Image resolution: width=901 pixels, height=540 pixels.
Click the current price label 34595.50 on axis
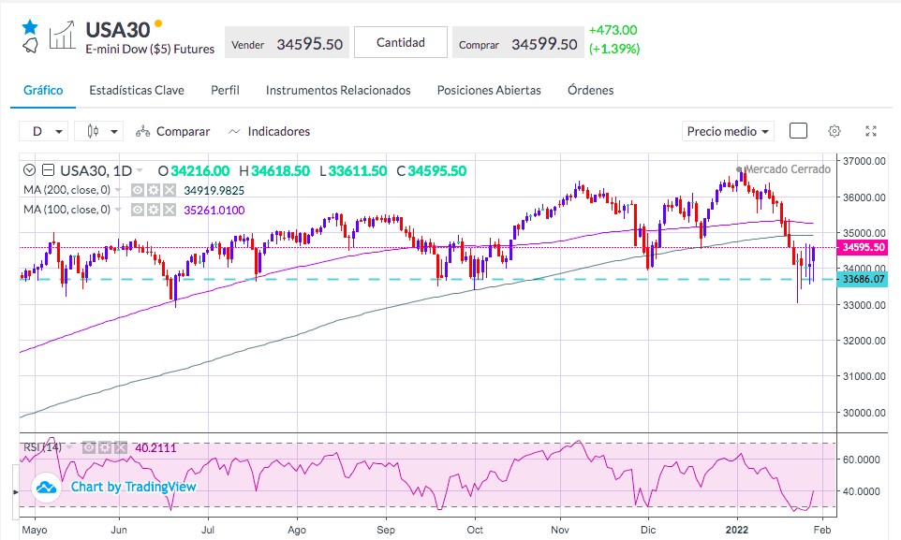[x=864, y=248]
